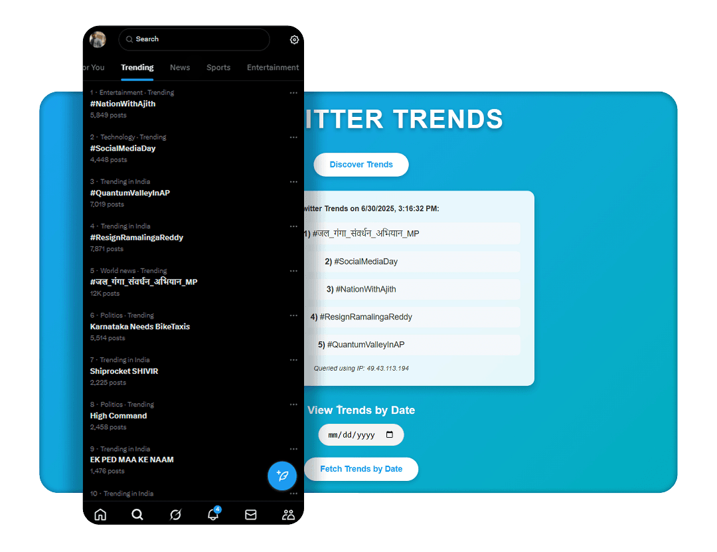Open trending settings via the gear icon
Image resolution: width=717 pixels, height=552 pixels.
tap(294, 39)
